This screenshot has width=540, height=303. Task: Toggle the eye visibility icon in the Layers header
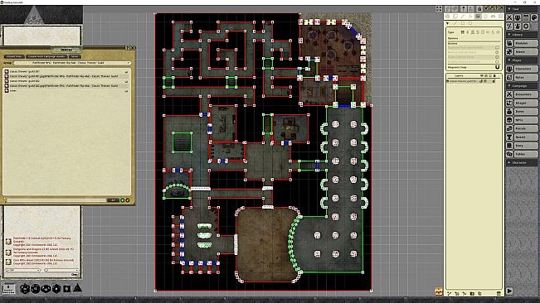click(x=481, y=75)
